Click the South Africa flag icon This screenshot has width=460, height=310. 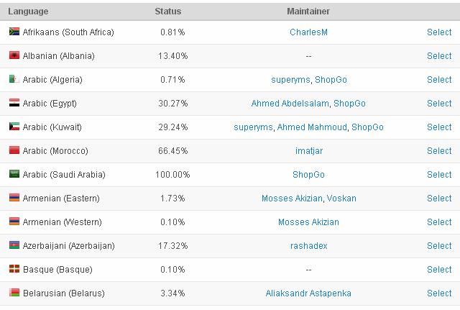coord(14,32)
